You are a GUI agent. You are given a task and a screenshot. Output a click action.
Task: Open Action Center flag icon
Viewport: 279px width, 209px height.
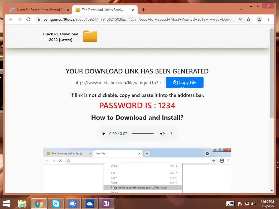tap(240, 204)
